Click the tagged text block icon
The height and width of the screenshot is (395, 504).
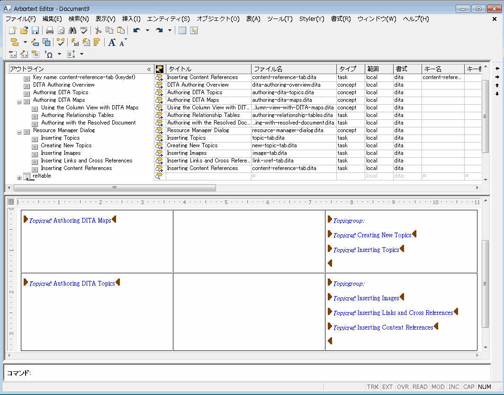(36, 54)
